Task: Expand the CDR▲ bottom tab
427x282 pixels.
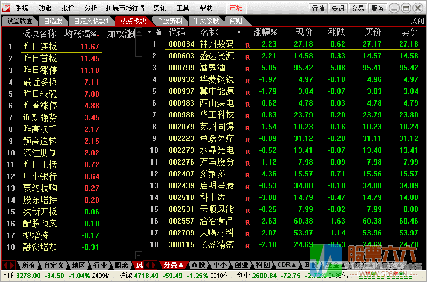Action: tap(287, 265)
